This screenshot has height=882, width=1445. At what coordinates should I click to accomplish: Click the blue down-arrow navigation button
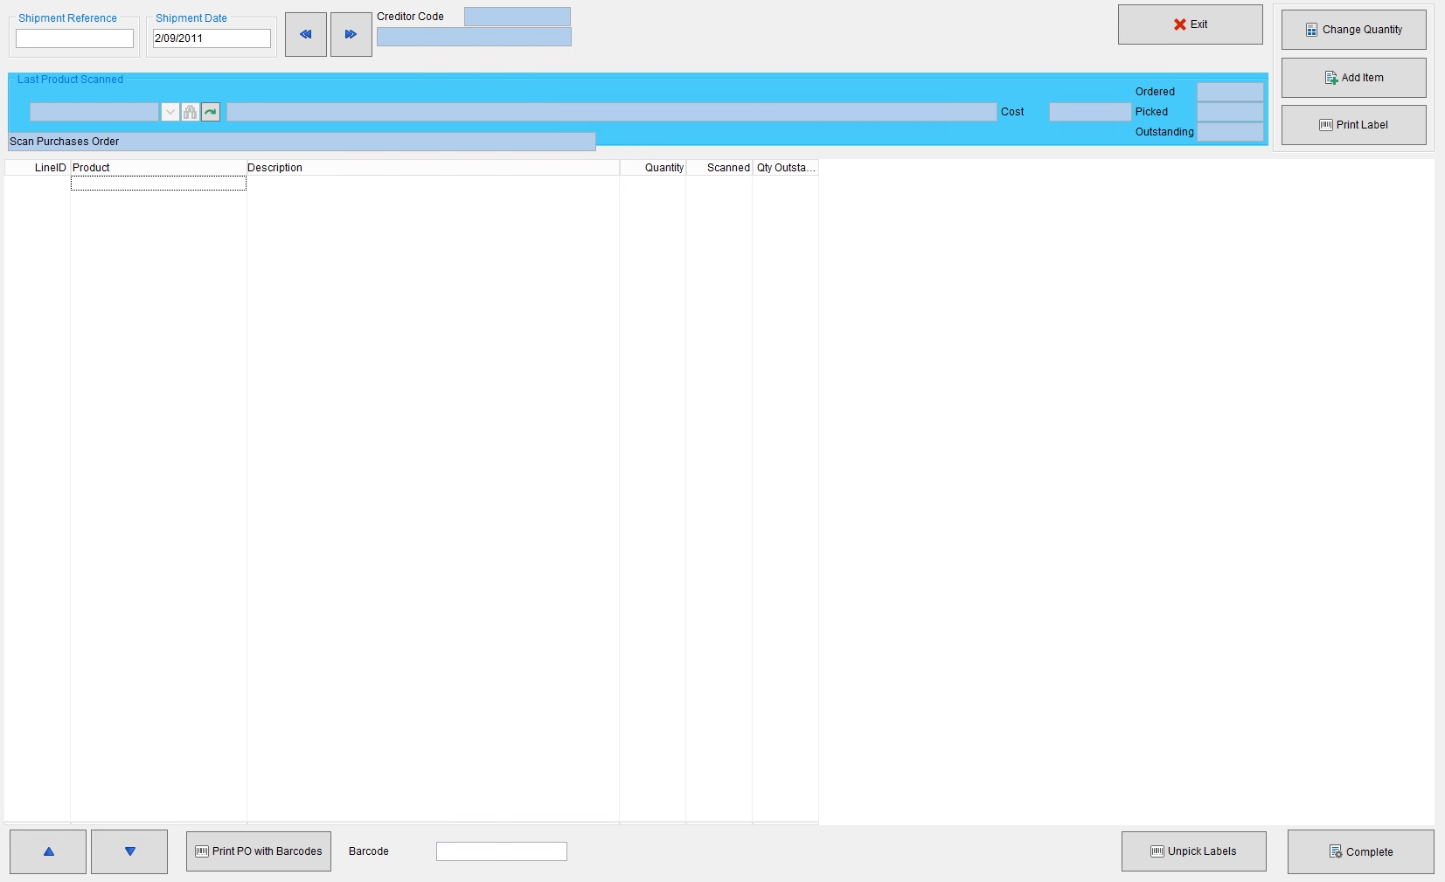coord(129,851)
